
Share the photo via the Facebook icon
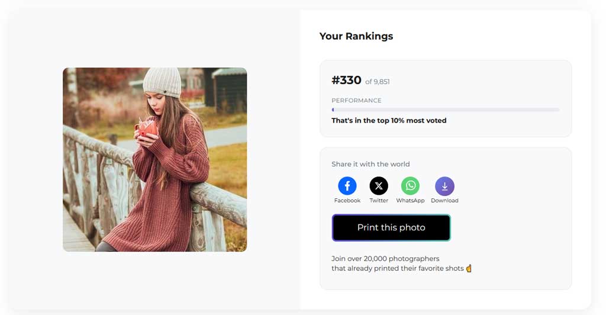tap(347, 186)
